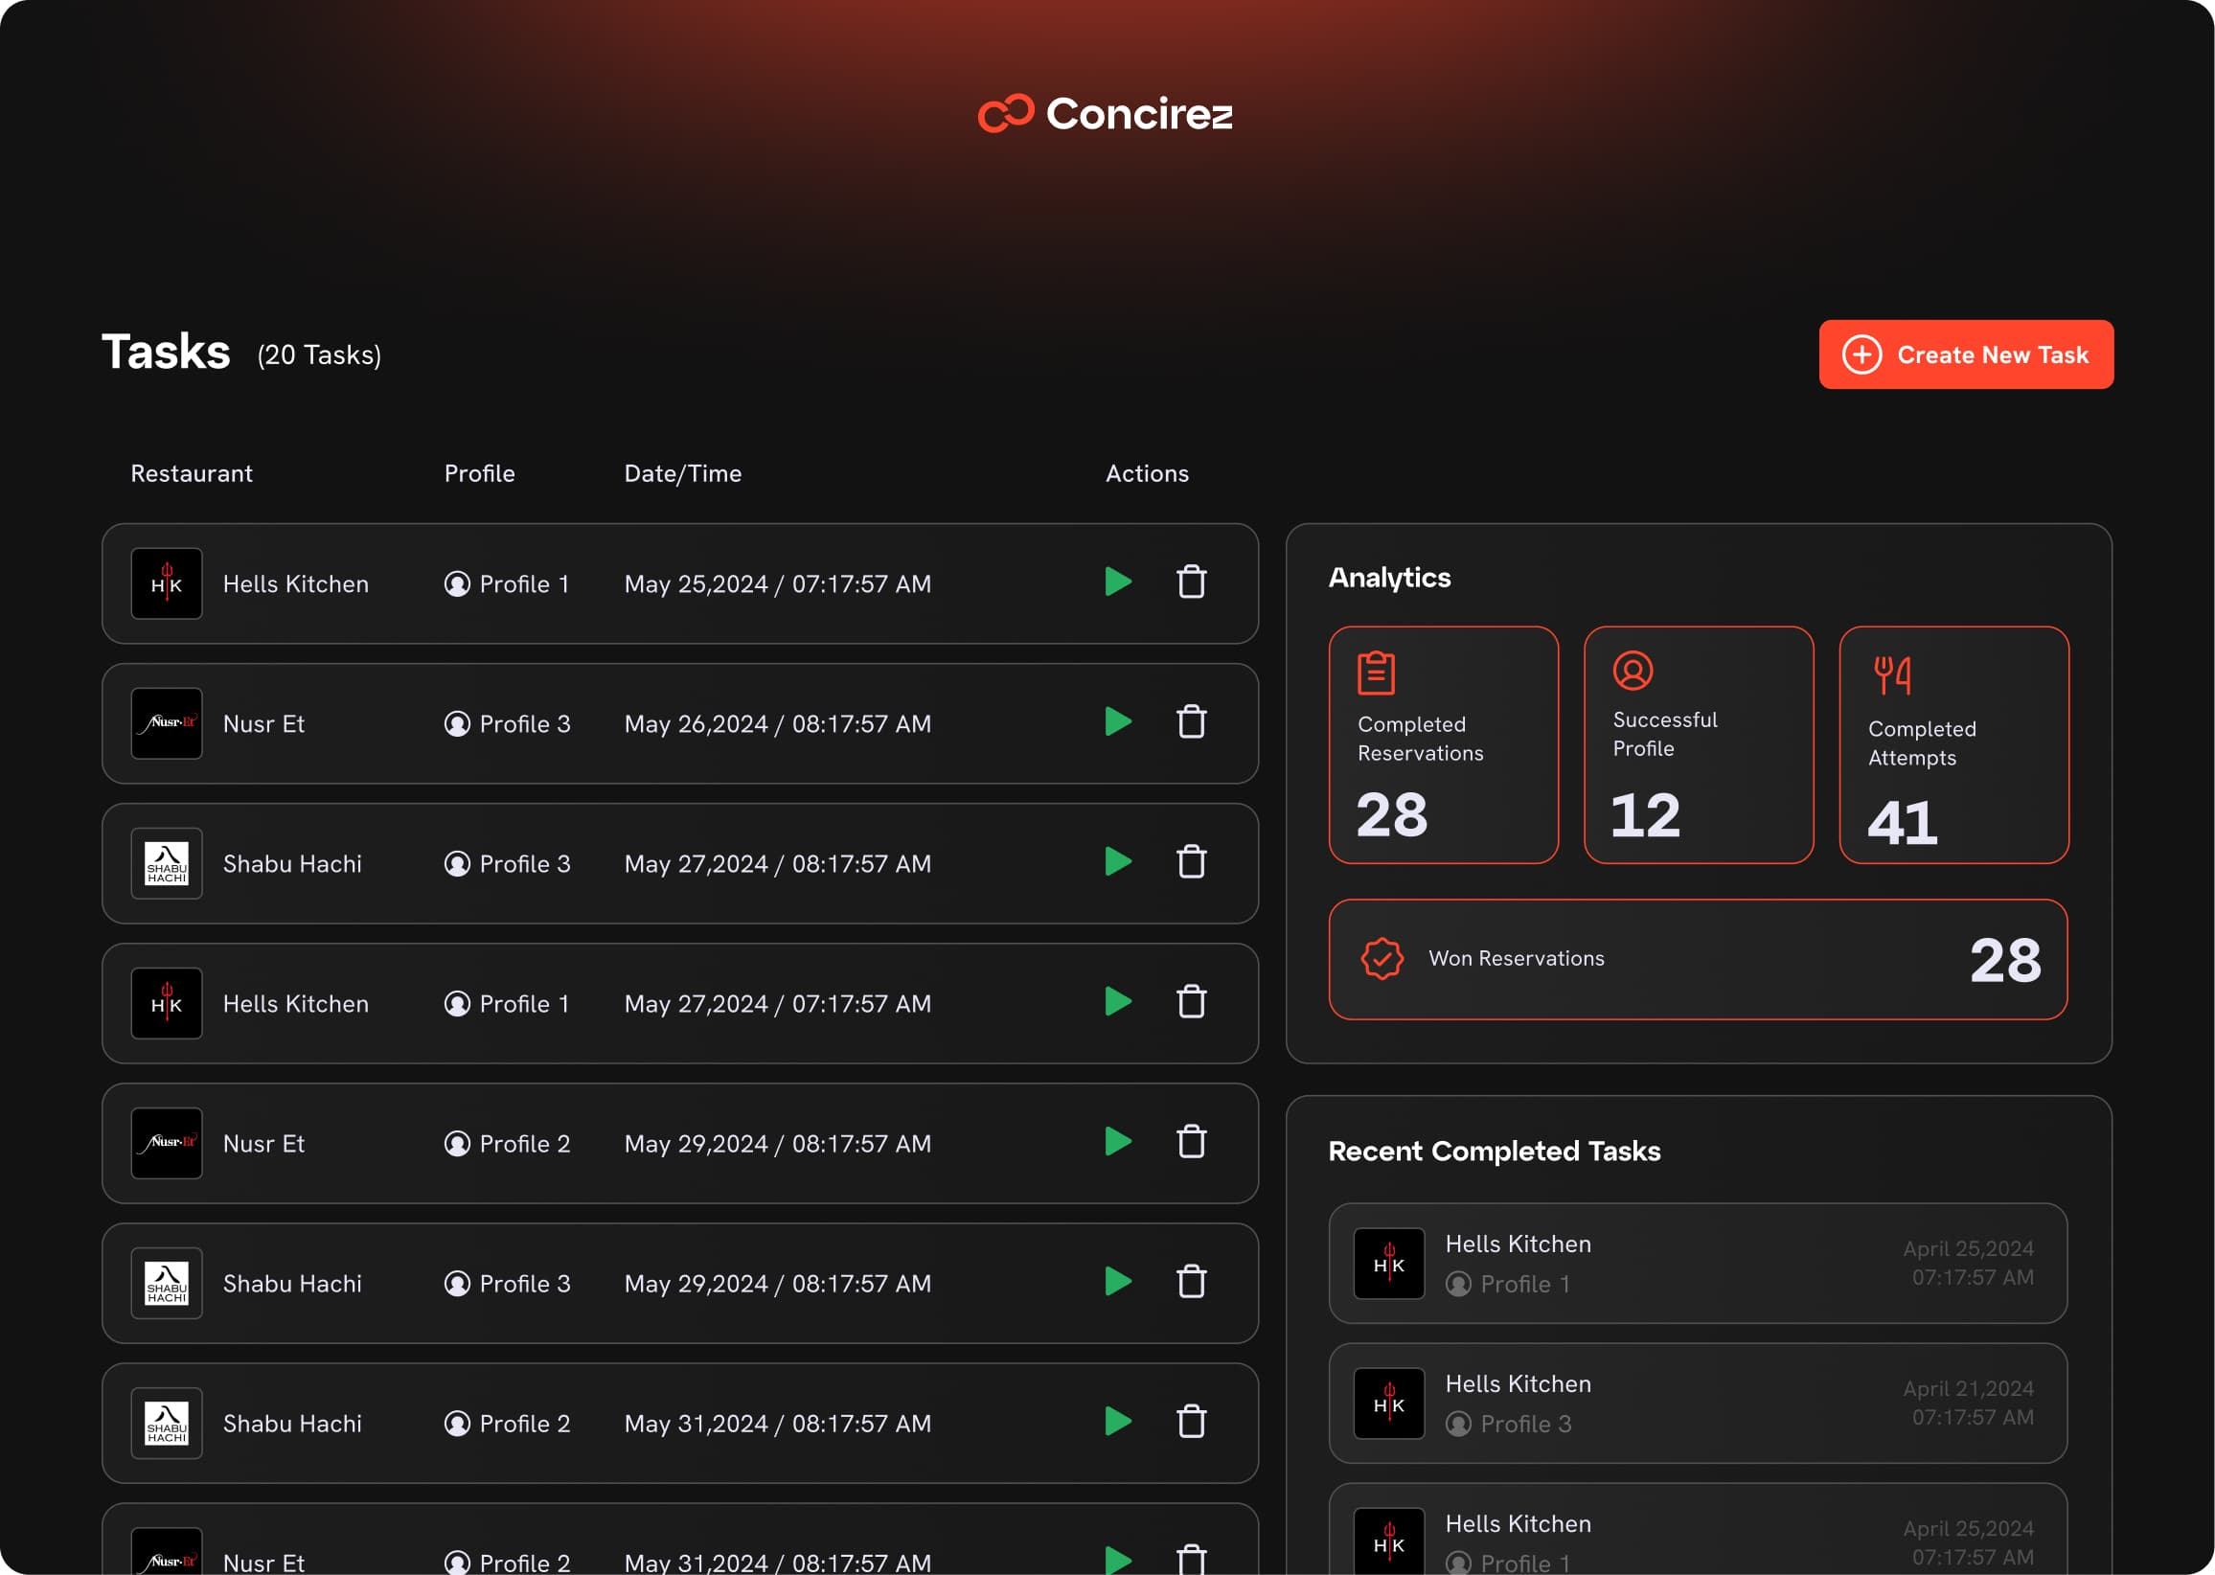The height and width of the screenshot is (1575, 2215).
Task: Delete the Nusr Et May 29 task
Action: (x=1191, y=1141)
